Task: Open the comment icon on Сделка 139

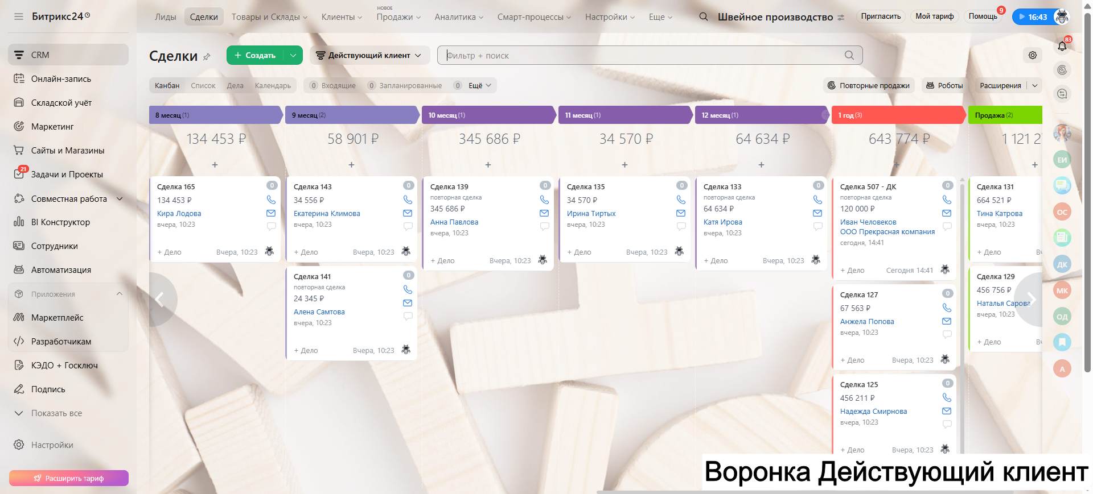Action: click(544, 226)
